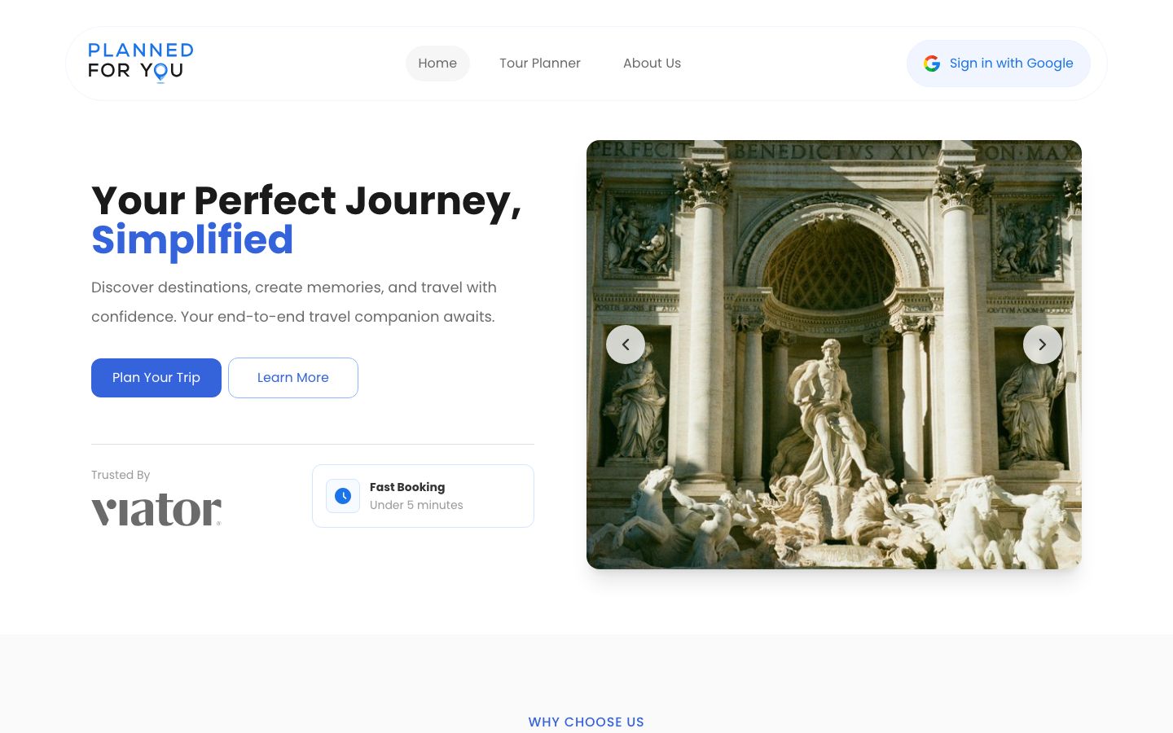Go to the Tour Planner page
The width and height of the screenshot is (1173, 733).
point(540,64)
